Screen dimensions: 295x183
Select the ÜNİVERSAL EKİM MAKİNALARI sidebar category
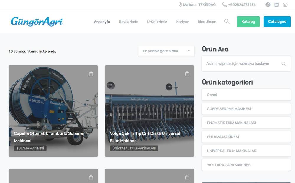pyautogui.click(x=246, y=151)
